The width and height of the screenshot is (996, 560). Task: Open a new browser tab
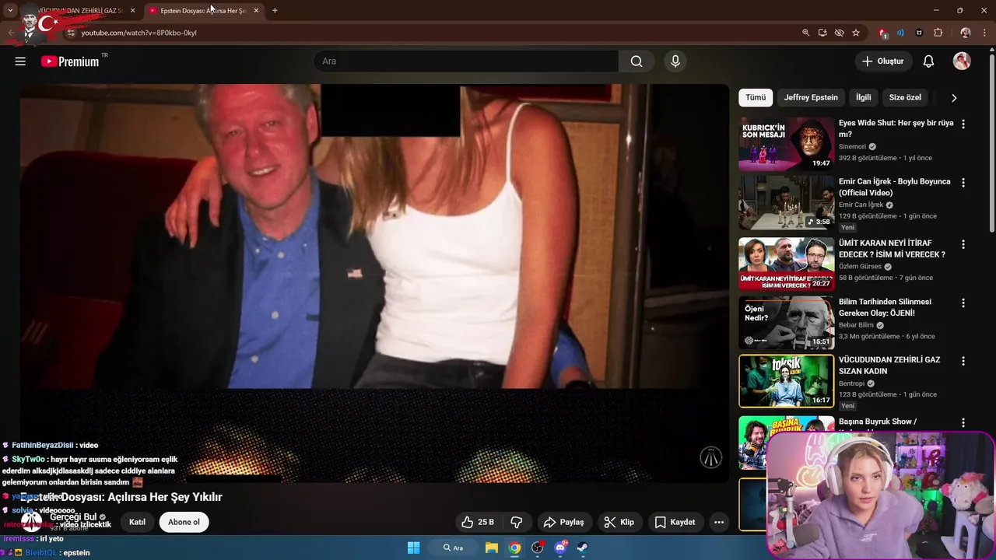275,10
